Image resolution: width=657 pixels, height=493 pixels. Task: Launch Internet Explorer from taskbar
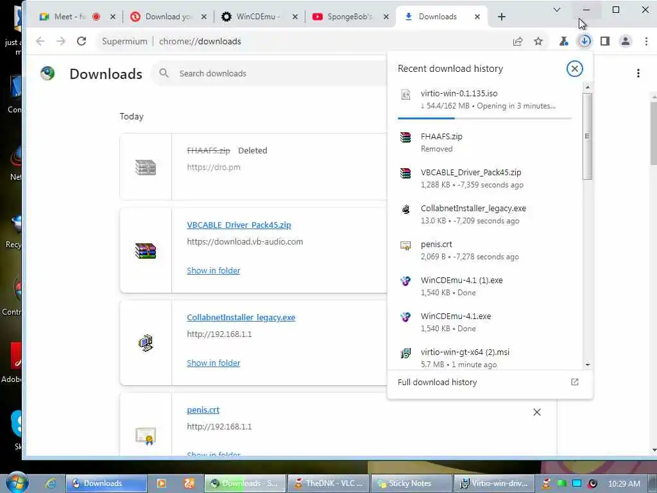50,483
